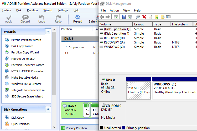The width and height of the screenshot is (197, 131).
Task: Select Quick Partition operation
Action: [20, 124]
